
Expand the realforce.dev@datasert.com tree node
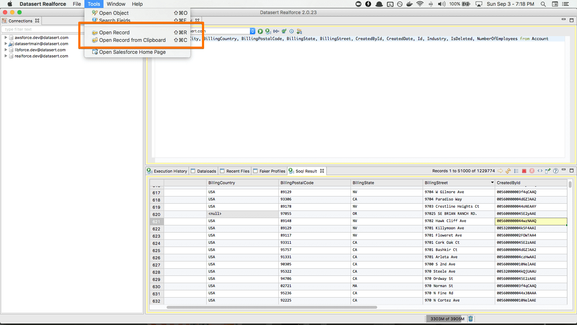coord(6,56)
